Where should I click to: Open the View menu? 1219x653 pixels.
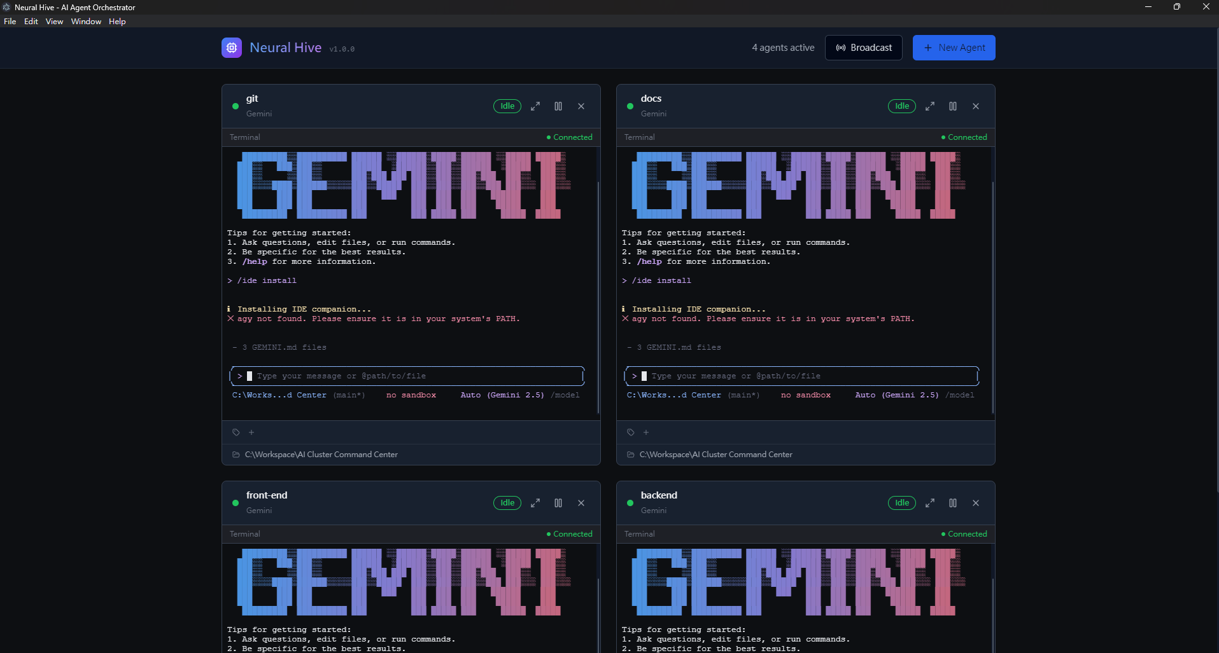click(x=54, y=21)
